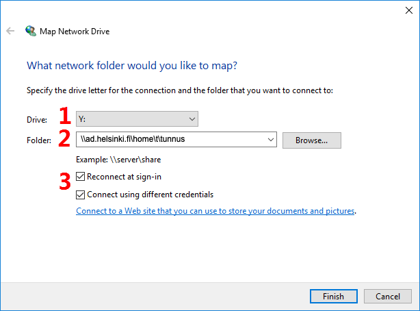Click inside the Folder path text field

pyautogui.click(x=172, y=139)
